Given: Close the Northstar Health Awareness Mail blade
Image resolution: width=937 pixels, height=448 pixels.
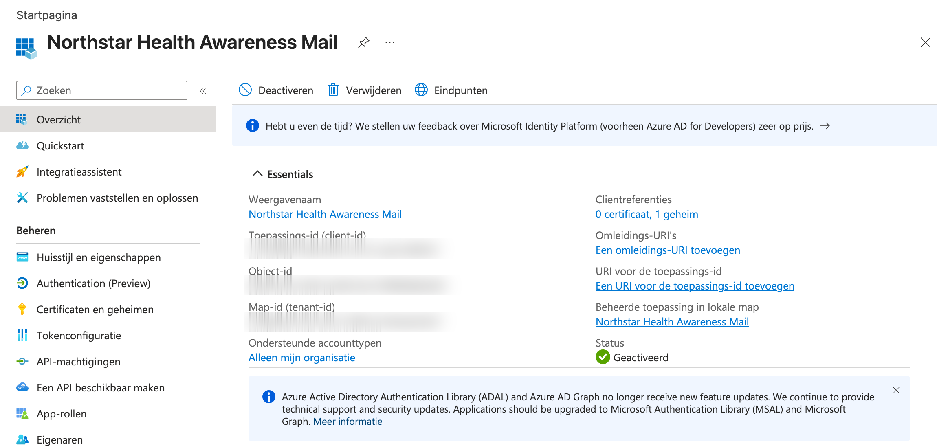Looking at the screenshot, I should [925, 42].
